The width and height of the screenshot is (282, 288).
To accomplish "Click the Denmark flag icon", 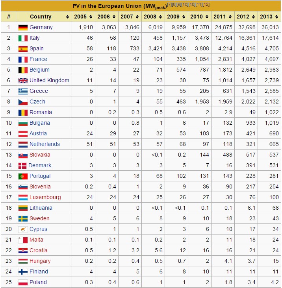I will pos(22,166).
